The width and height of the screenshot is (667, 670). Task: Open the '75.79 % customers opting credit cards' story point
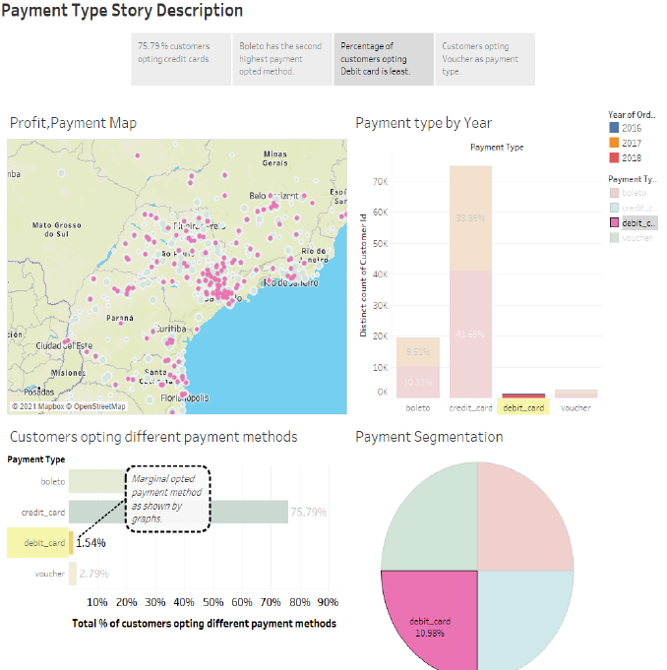[x=181, y=59]
